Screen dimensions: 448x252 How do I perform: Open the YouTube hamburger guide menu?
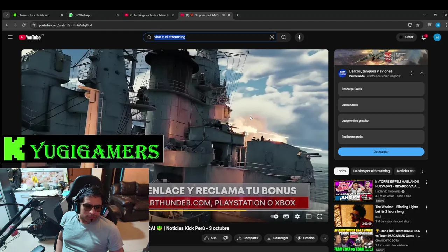tap(10, 37)
